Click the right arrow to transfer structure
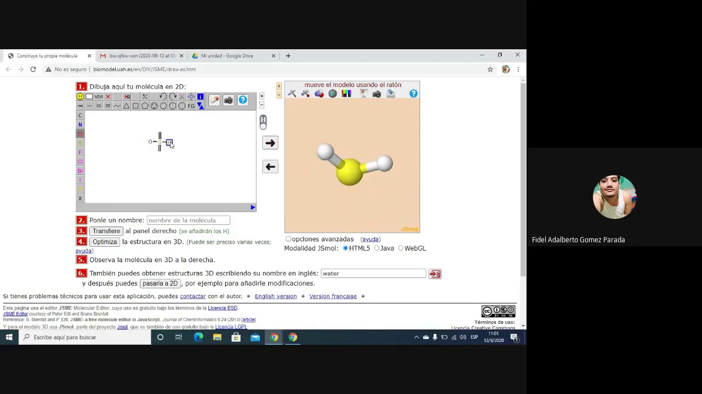Viewport: 702px width, 394px height. (270, 143)
